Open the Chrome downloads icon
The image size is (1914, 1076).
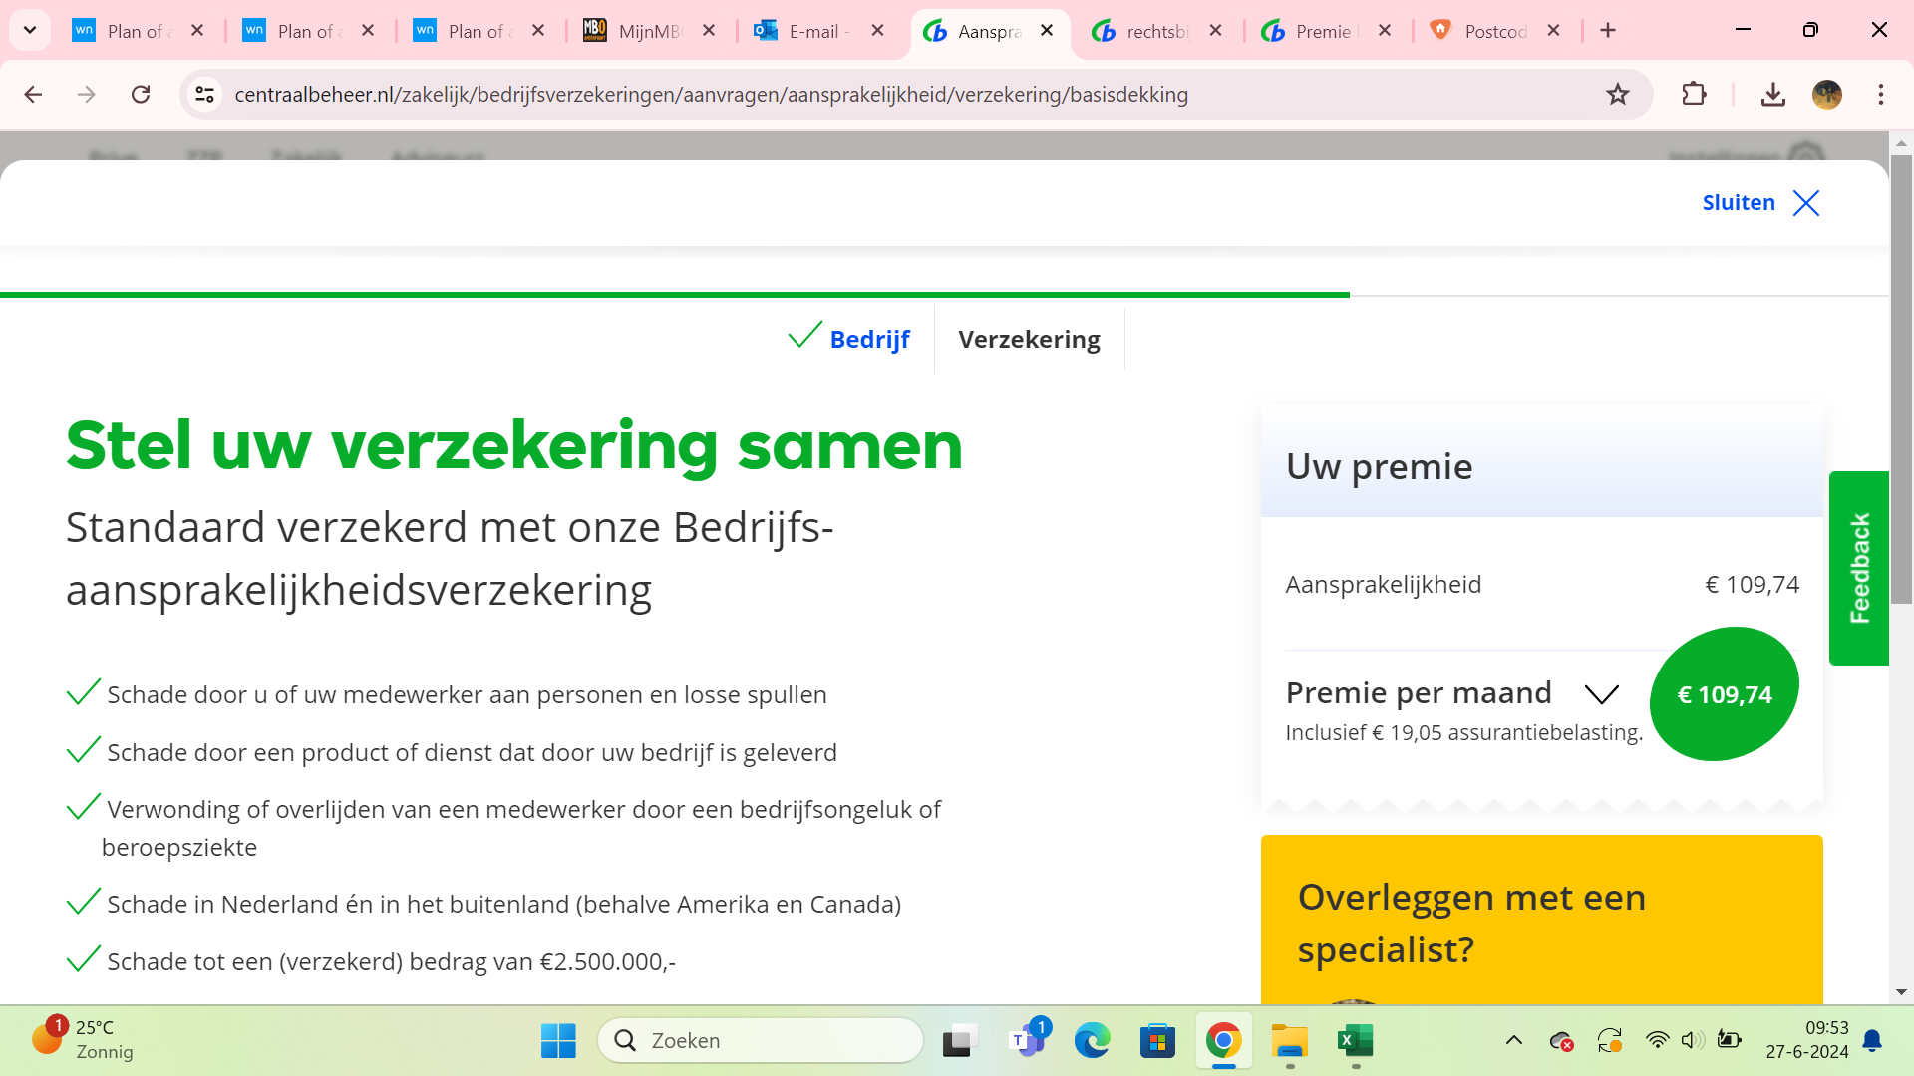(1772, 95)
